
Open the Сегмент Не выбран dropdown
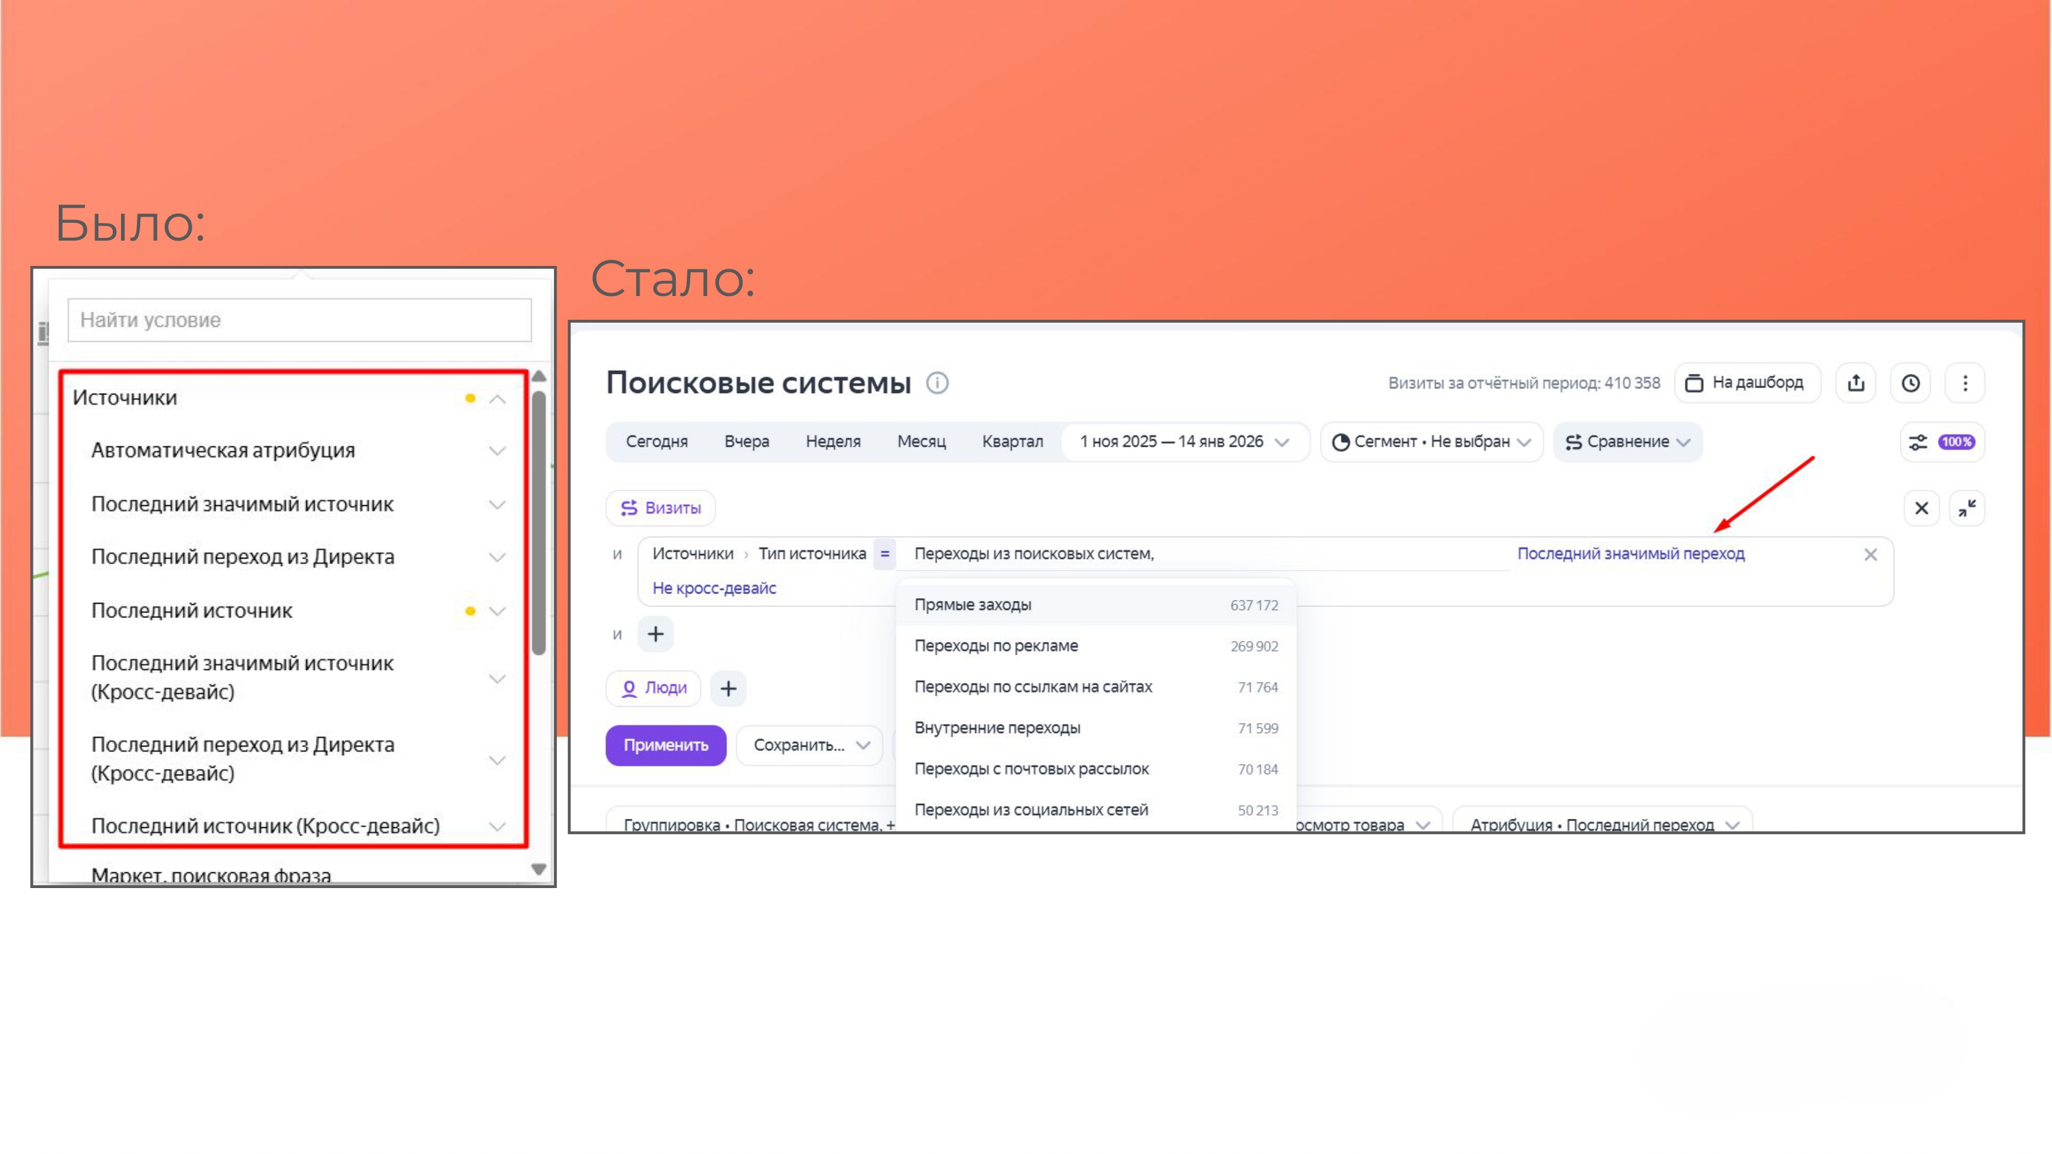coord(1431,442)
